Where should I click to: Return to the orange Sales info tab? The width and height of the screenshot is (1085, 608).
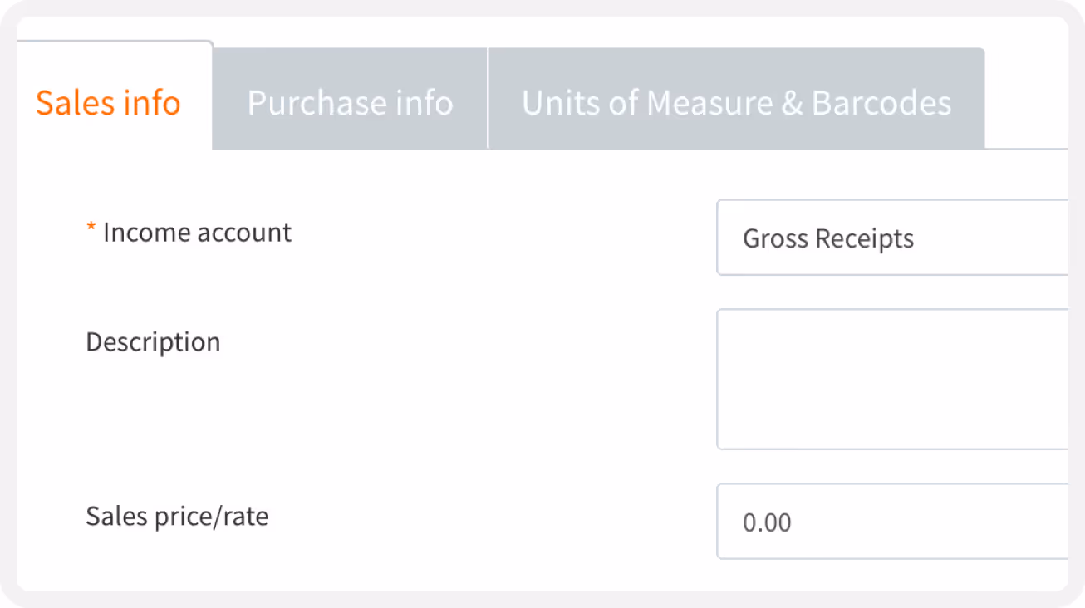point(108,103)
